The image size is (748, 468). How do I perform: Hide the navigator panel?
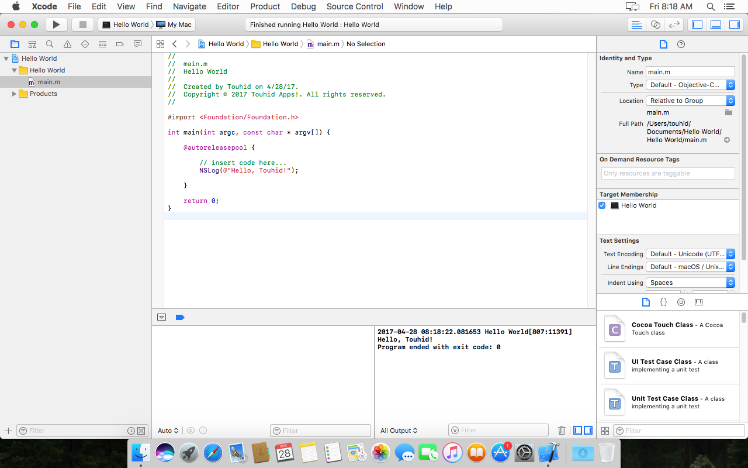point(697,25)
